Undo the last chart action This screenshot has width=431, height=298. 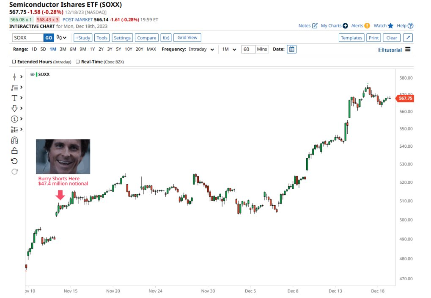14,161
